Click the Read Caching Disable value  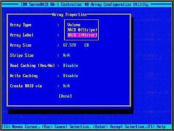tap(71, 65)
